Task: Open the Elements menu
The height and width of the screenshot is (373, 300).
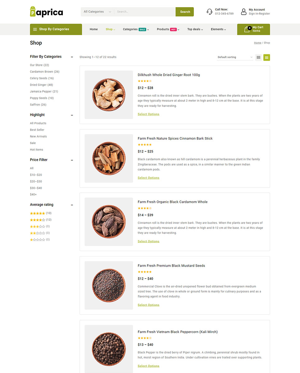Action: 218,29
